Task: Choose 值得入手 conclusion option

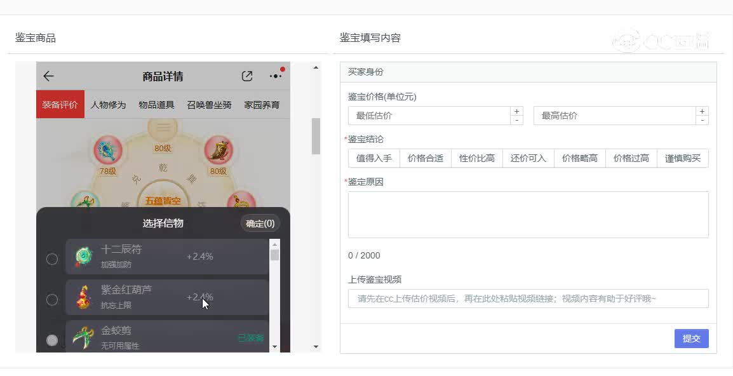Action: coord(374,158)
